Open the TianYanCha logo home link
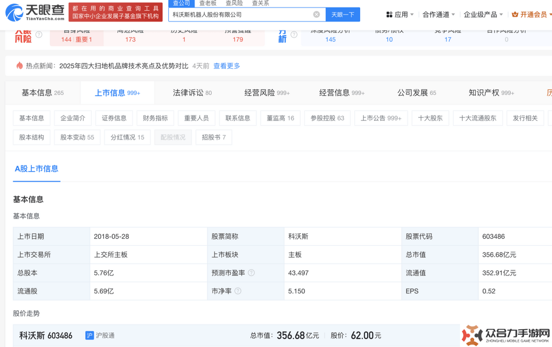 pyautogui.click(x=35, y=12)
